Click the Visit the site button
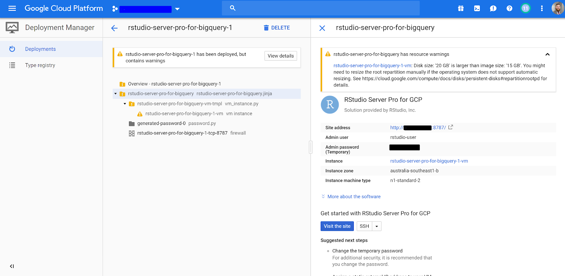This screenshot has height=276, width=565. click(x=337, y=226)
